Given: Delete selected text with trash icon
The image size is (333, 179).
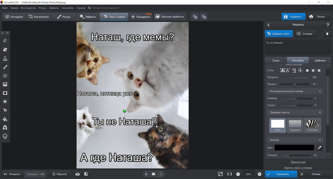Looking at the screenshot, I should [x=327, y=34].
